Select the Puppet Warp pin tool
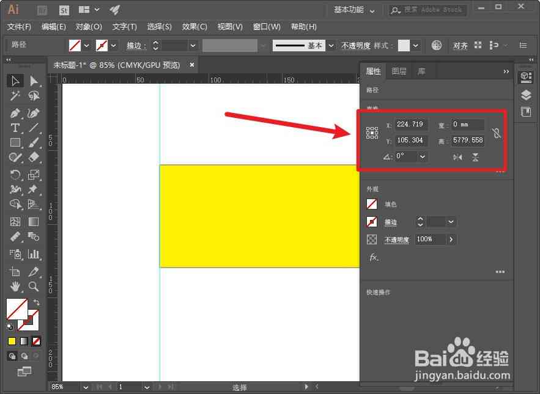Screen dimensions: 540x394 click(34, 189)
